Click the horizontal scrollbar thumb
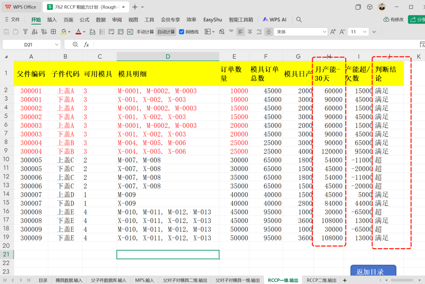This screenshot has width=425, height=284. point(402,280)
